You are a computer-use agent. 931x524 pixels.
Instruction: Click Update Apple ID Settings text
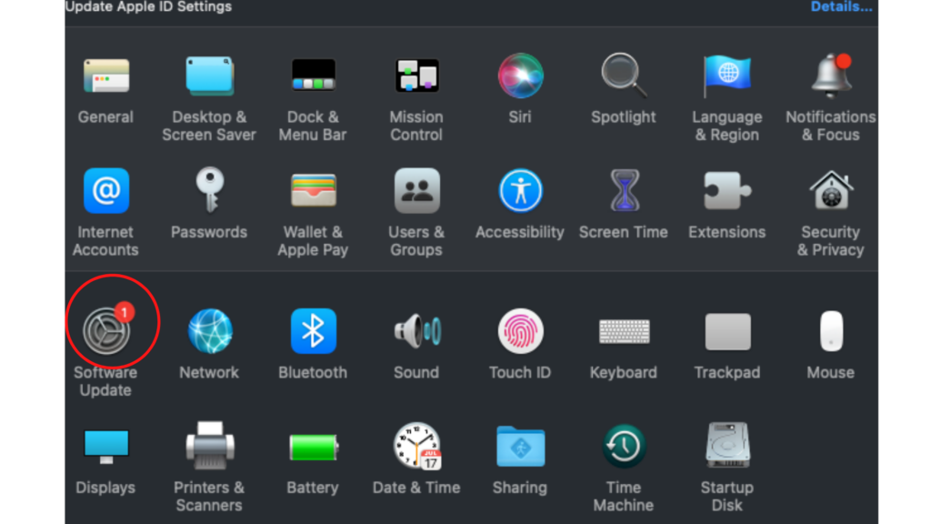point(148,6)
